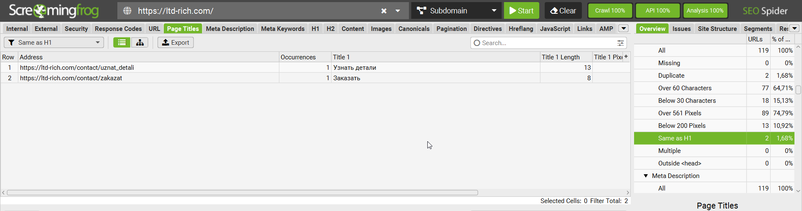Select the Overview tab in right panel

pyautogui.click(x=652, y=28)
